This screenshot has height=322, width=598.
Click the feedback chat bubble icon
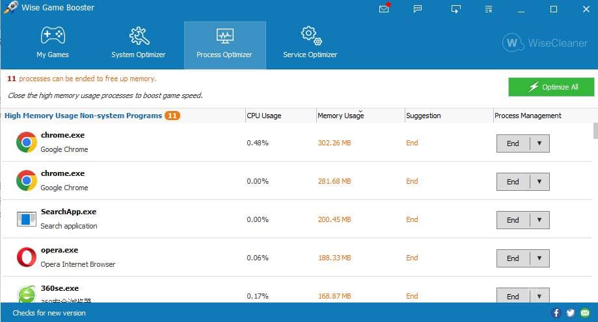(418, 9)
